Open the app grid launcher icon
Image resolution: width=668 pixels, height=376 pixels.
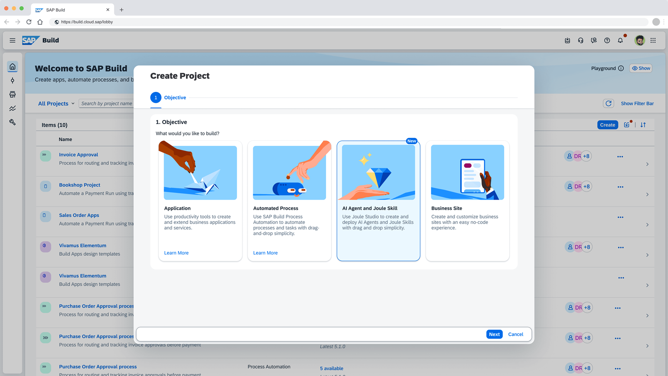pyautogui.click(x=653, y=41)
